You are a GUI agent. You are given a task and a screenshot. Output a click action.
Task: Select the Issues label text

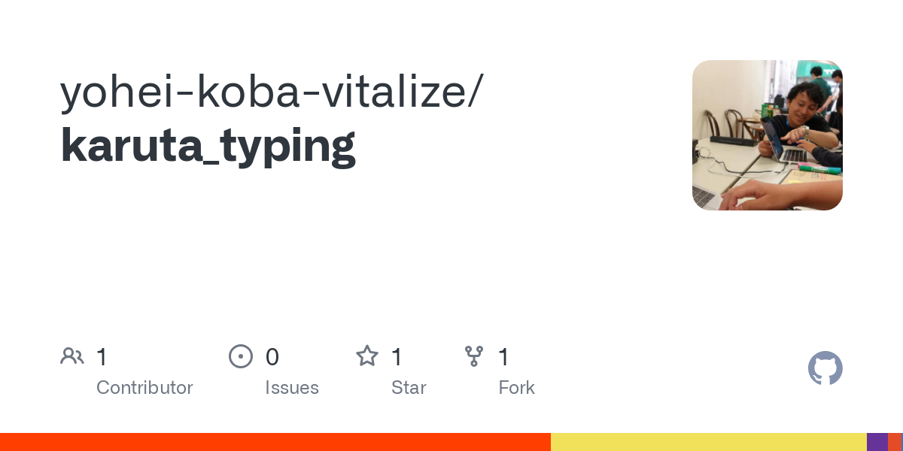(292, 388)
